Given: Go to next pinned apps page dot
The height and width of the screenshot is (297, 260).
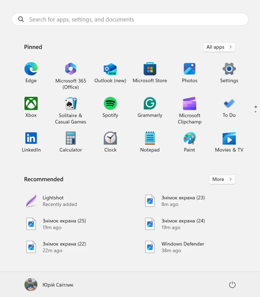Looking at the screenshot, I should point(256,112).
